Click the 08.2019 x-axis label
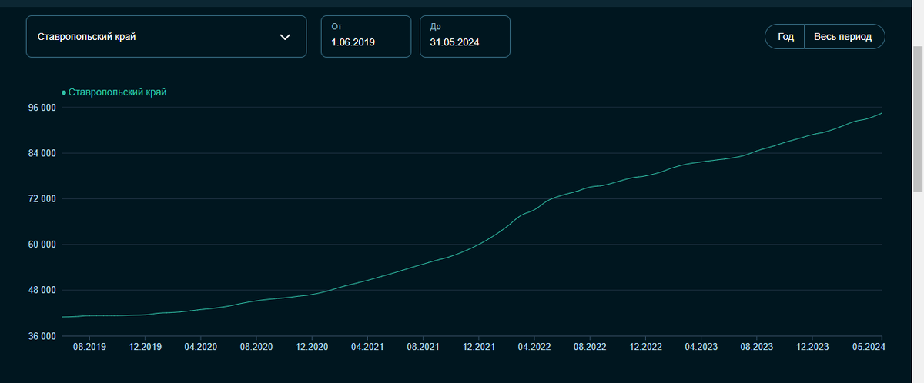Screen dimensions: 924x383 click(90, 348)
